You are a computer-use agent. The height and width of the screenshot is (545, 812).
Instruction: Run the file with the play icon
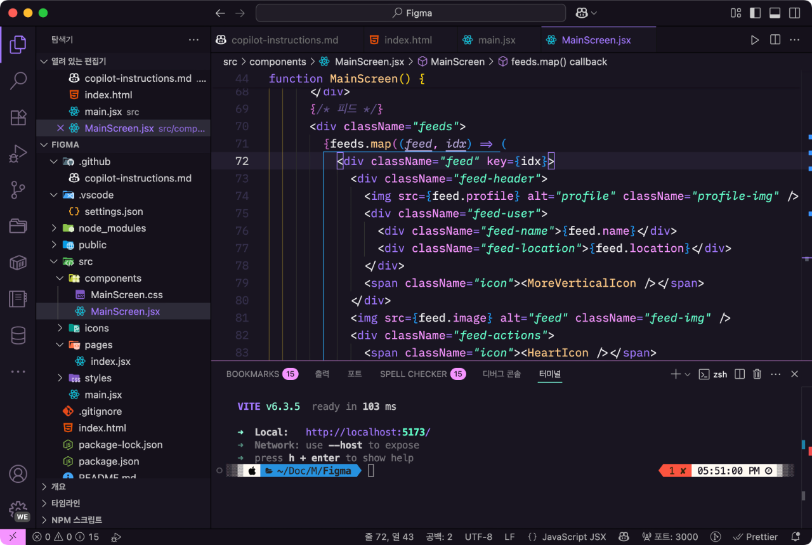(754, 40)
